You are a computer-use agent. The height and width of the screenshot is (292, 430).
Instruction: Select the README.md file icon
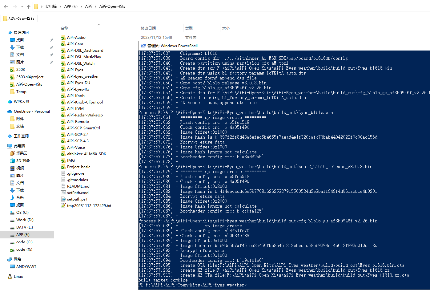pyautogui.click(x=63, y=186)
